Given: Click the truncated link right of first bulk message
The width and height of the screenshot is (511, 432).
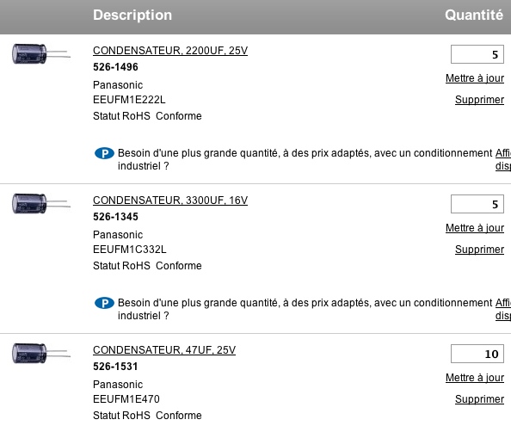Looking at the screenshot, I should (x=503, y=159).
